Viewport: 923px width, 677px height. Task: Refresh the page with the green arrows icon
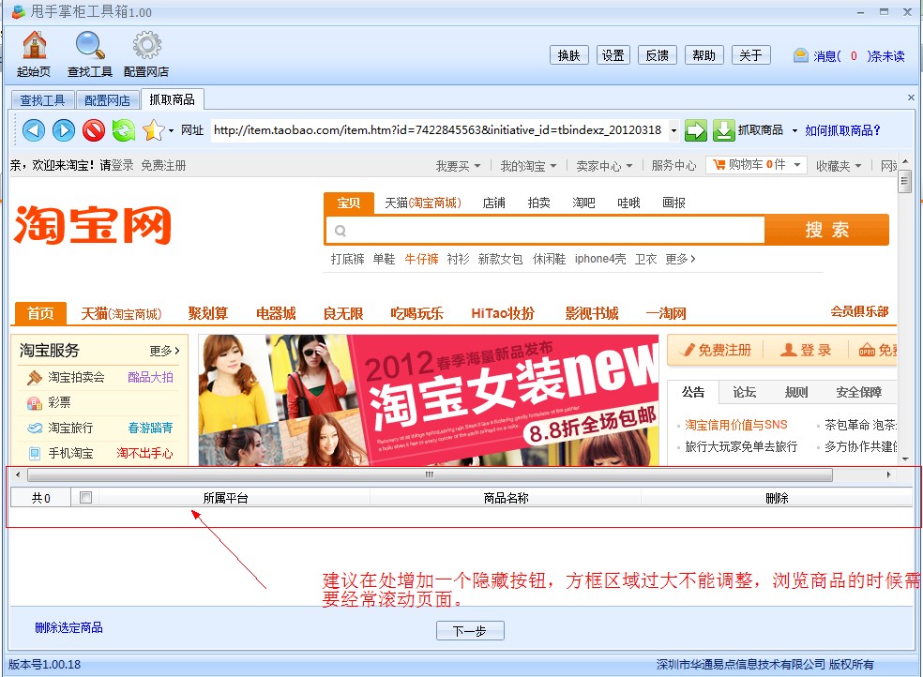[124, 130]
